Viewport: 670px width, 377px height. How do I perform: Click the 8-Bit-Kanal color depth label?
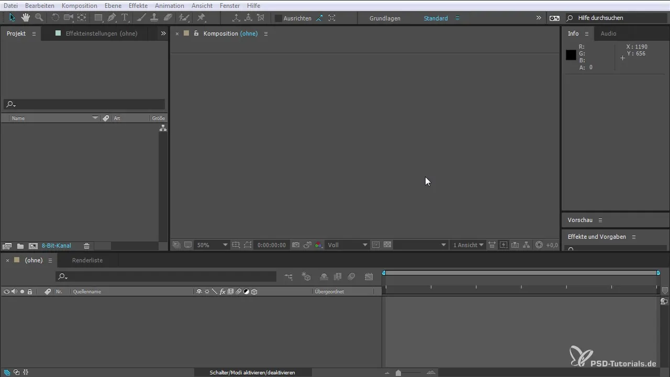pos(57,246)
